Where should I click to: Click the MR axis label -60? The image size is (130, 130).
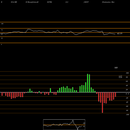click(127, 106)
